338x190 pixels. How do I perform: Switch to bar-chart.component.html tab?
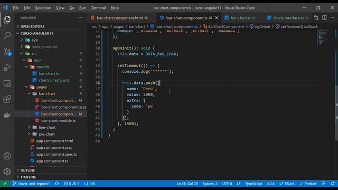tap(122, 18)
